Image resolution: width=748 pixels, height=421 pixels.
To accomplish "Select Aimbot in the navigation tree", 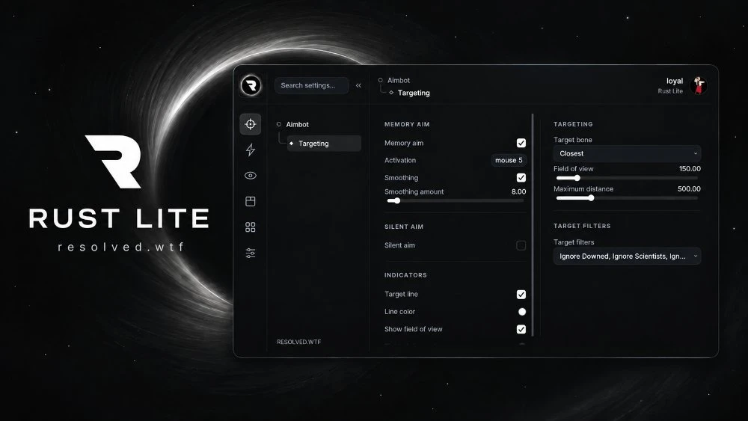I will coord(297,124).
